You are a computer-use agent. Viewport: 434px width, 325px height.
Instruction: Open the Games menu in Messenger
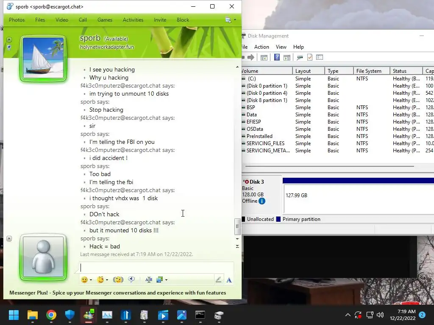(x=105, y=20)
